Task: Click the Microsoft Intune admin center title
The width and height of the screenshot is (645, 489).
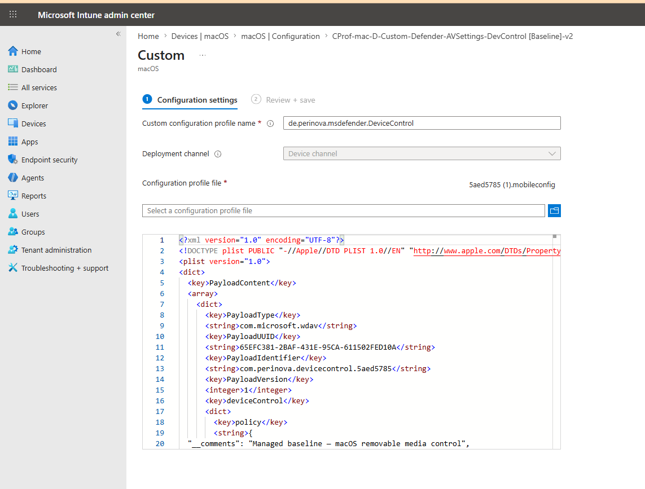Action: [96, 15]
